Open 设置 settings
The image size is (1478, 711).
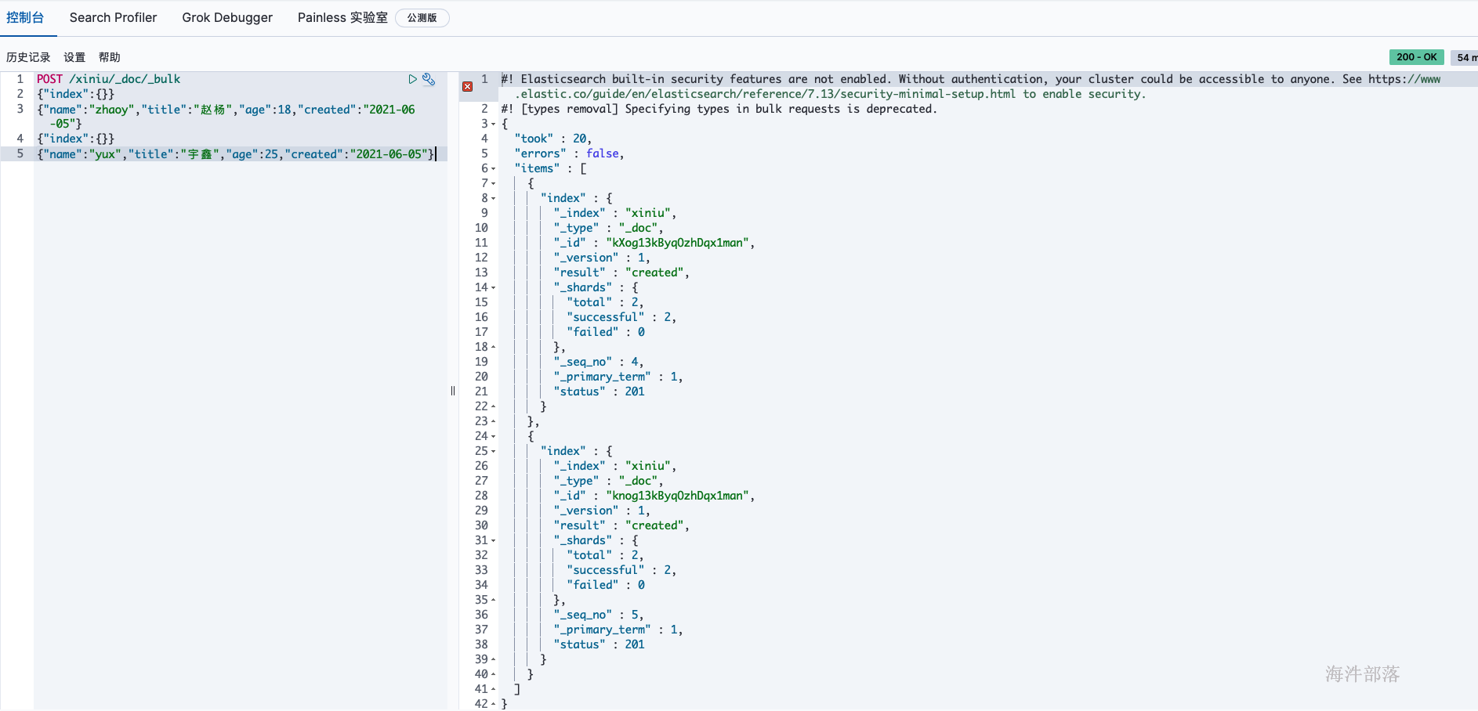(x=74, y=57)
